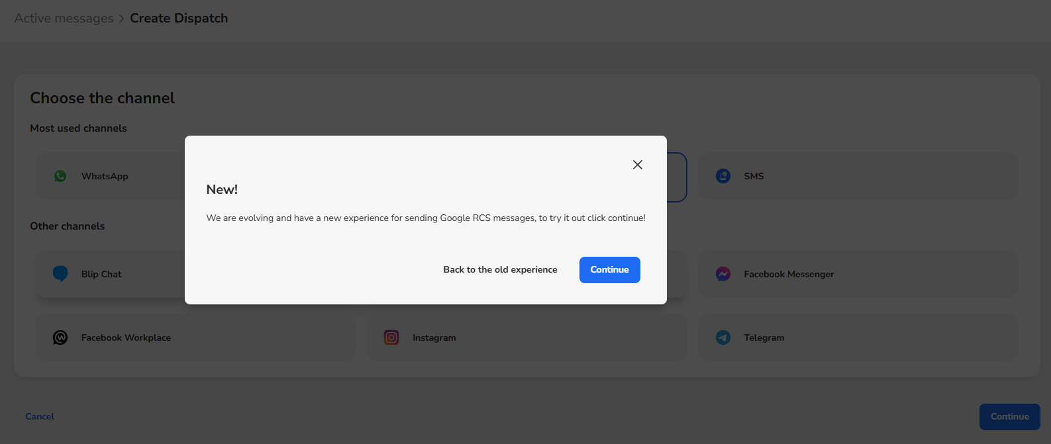Click the Facebook Workplace logo icon
The width and height of the screenshot is (1051, 444).
point(60,337)
